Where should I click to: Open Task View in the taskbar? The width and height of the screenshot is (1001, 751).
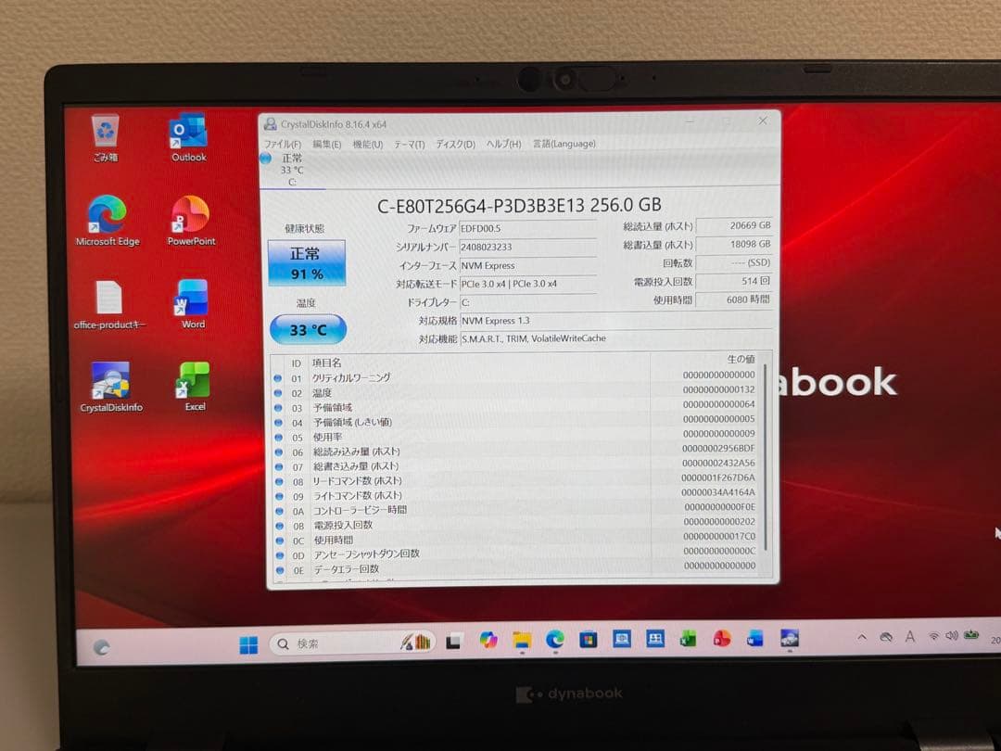[454, 642]
